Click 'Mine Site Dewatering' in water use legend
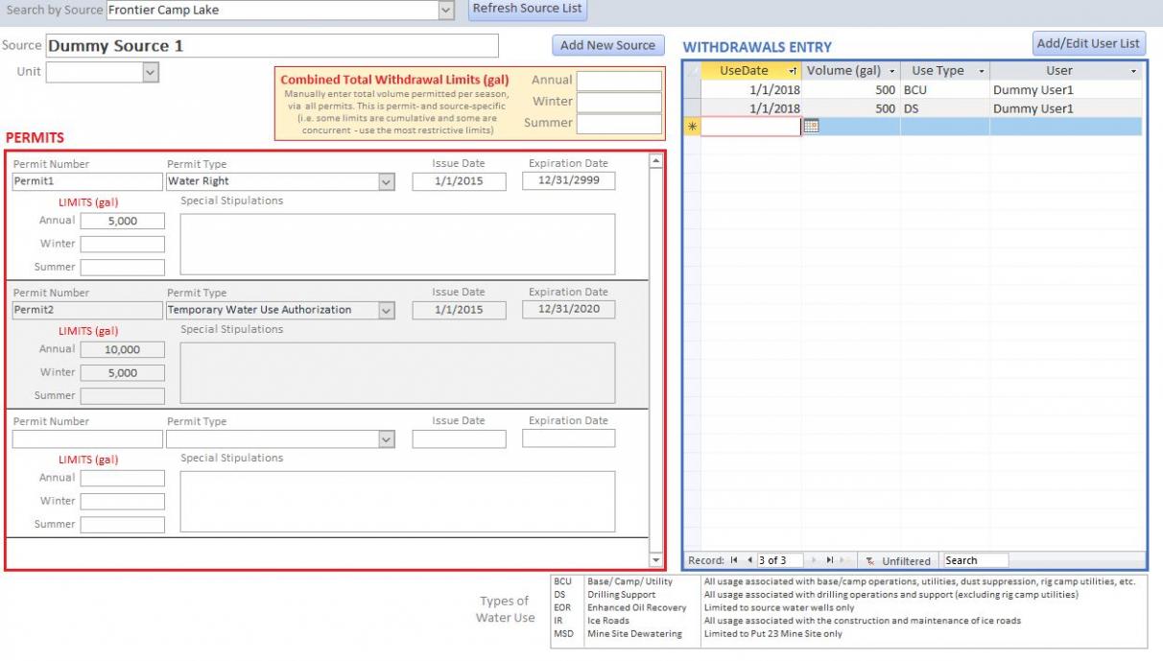 [634, 633]
